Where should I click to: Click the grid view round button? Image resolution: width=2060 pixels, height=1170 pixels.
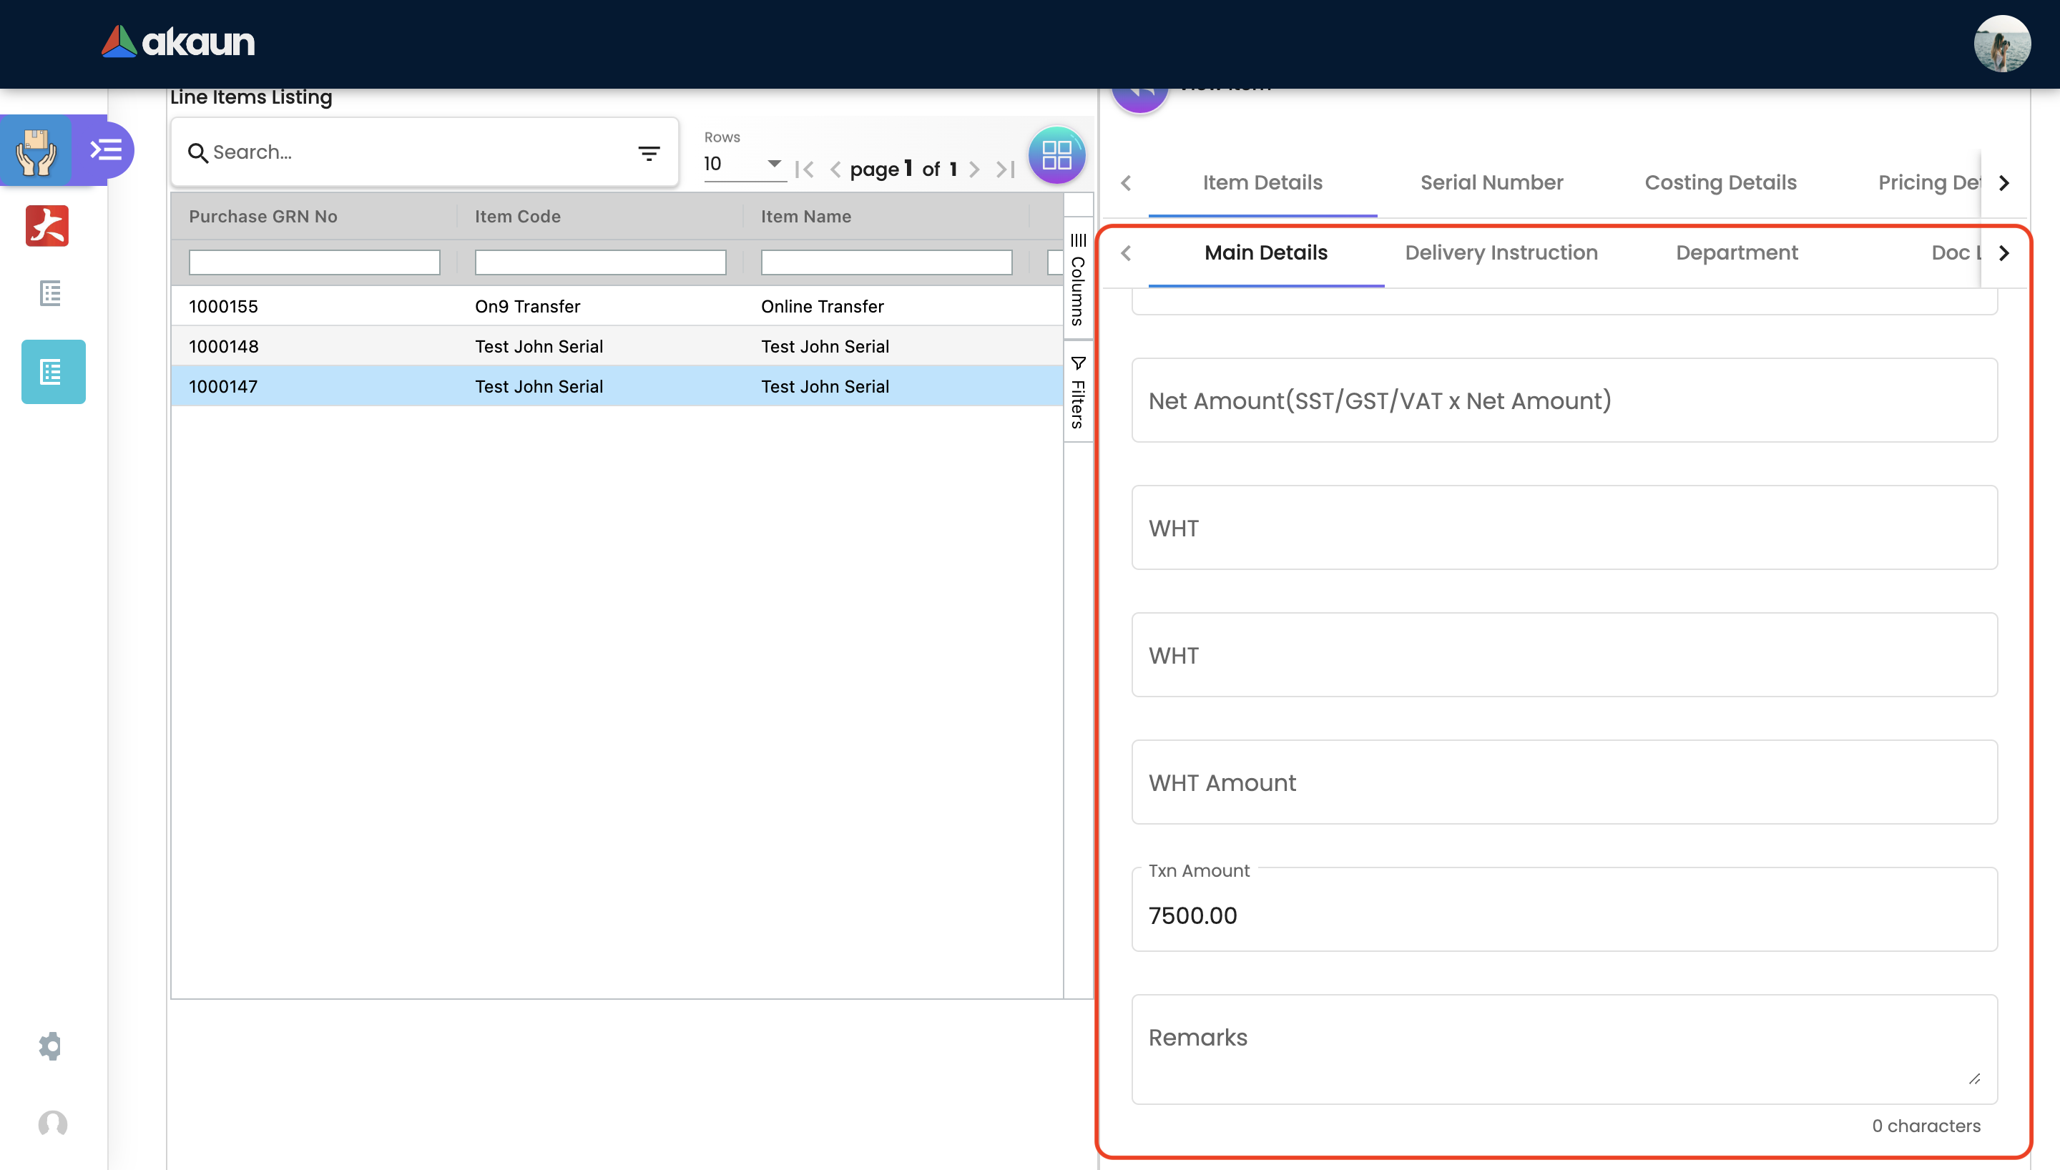[1056, 155]
